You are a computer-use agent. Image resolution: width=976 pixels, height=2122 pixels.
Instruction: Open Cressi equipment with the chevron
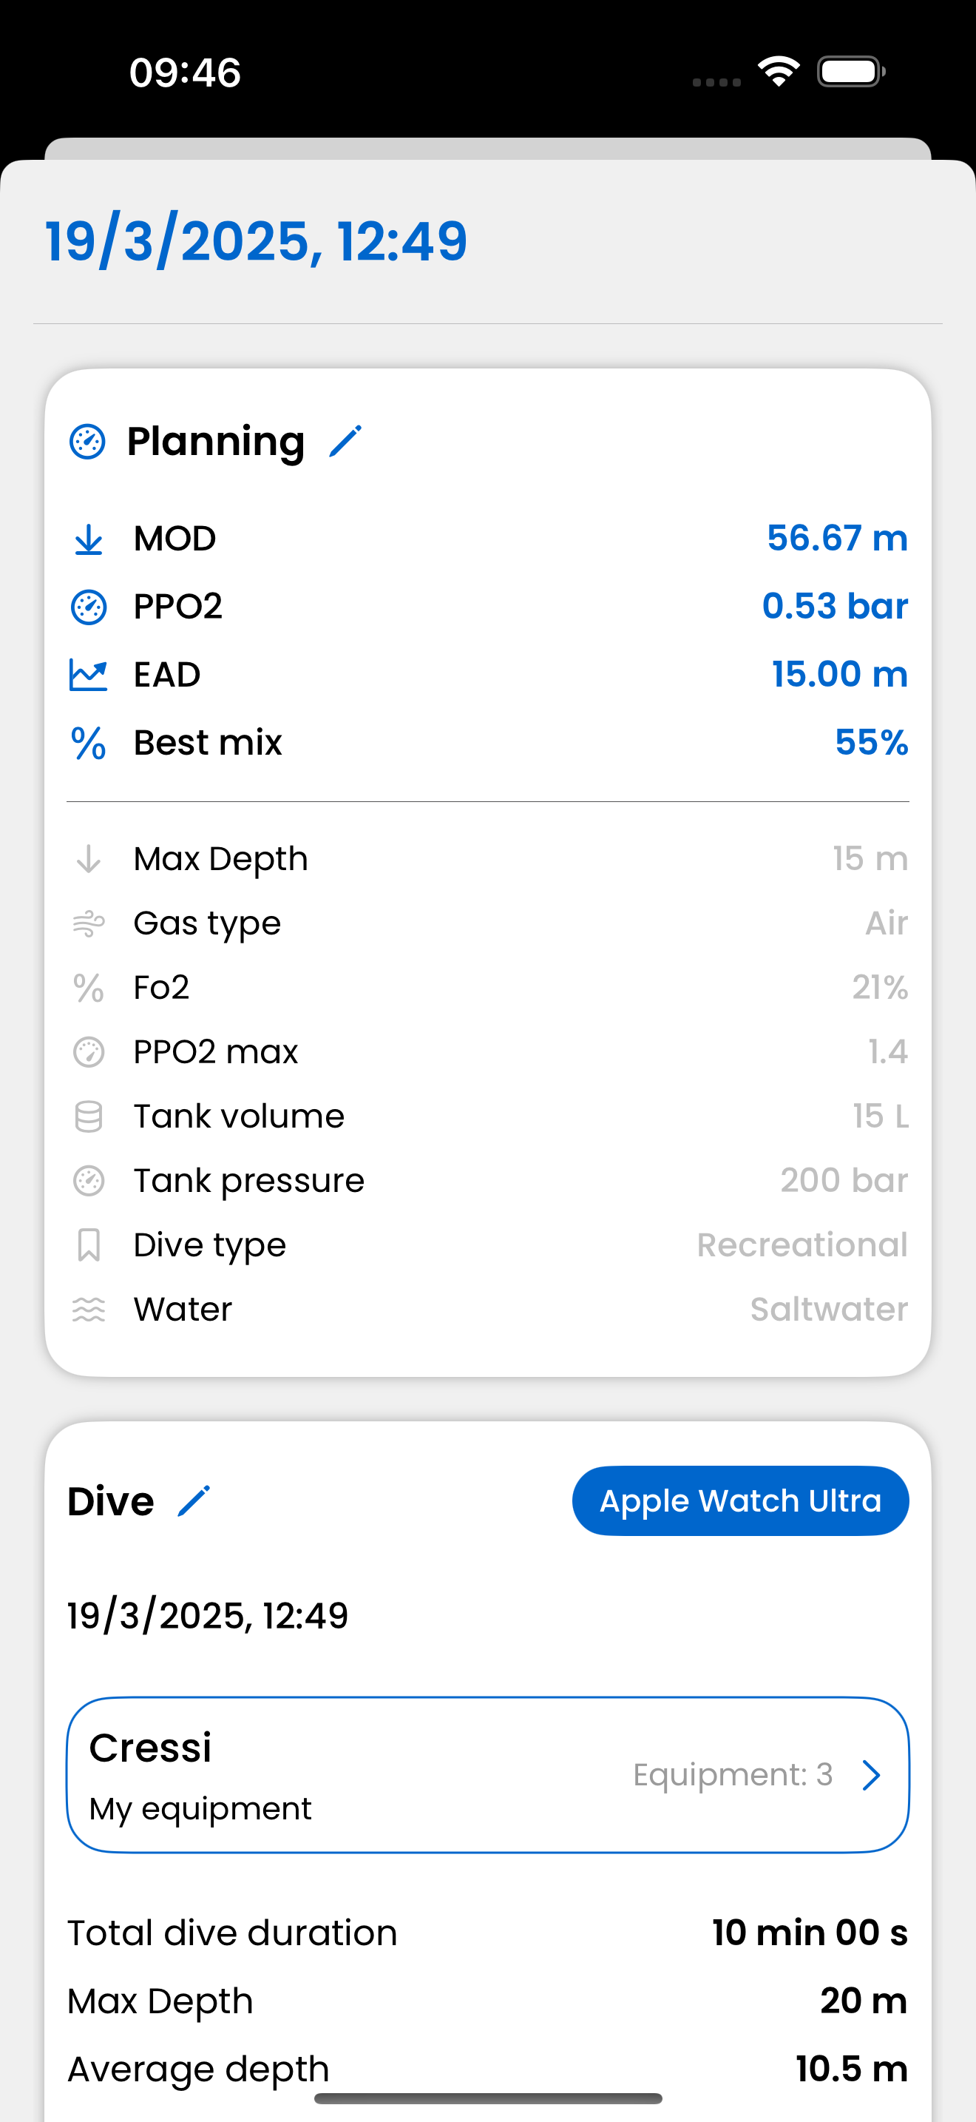[871, 1775]
